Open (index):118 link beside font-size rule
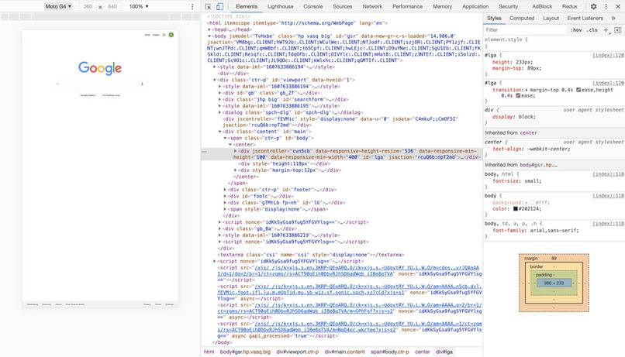625x357 pixels. (x=608, y=174)
